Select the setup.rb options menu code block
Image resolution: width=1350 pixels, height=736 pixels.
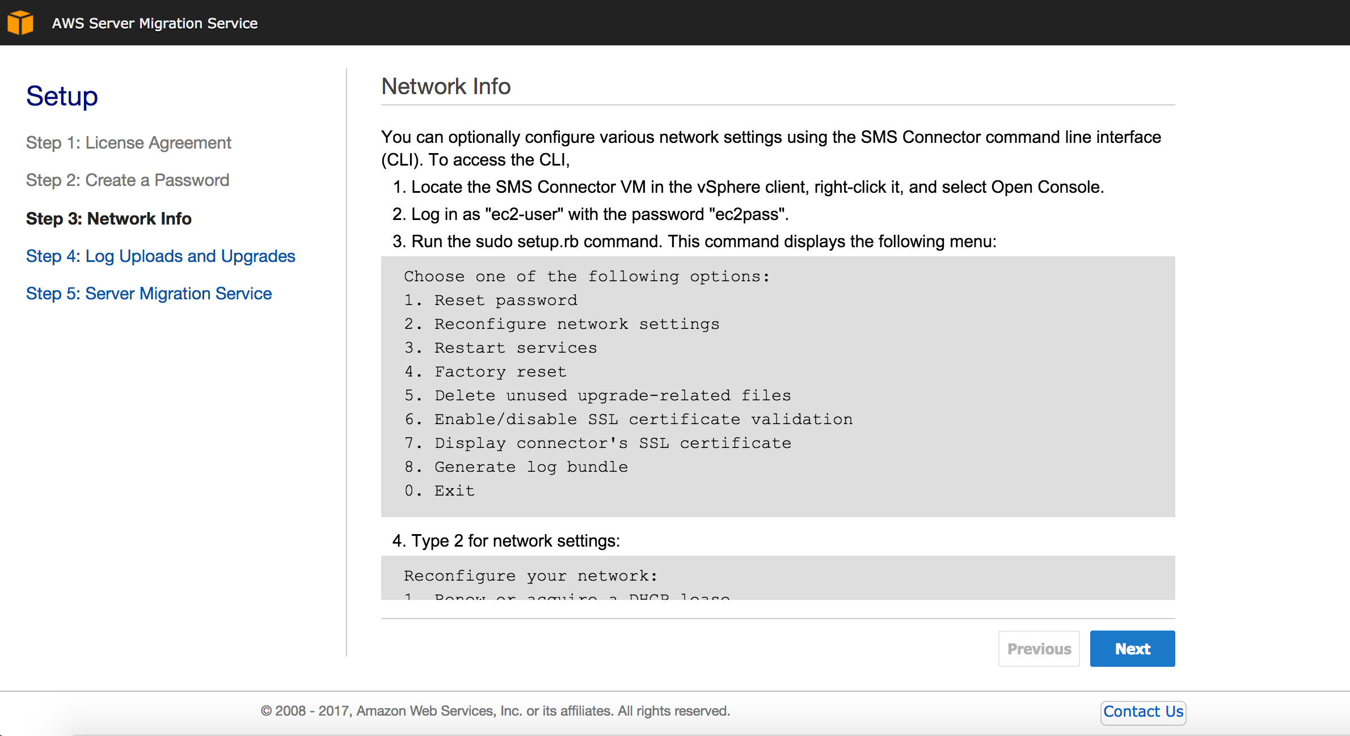[x=778, y=387]
